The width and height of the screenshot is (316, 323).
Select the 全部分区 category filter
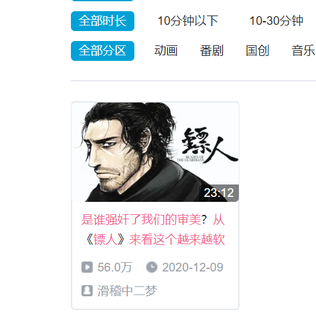tap(103, 51)
